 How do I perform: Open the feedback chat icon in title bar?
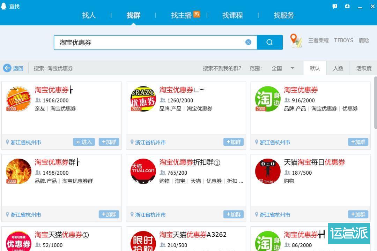coord(335,7)
